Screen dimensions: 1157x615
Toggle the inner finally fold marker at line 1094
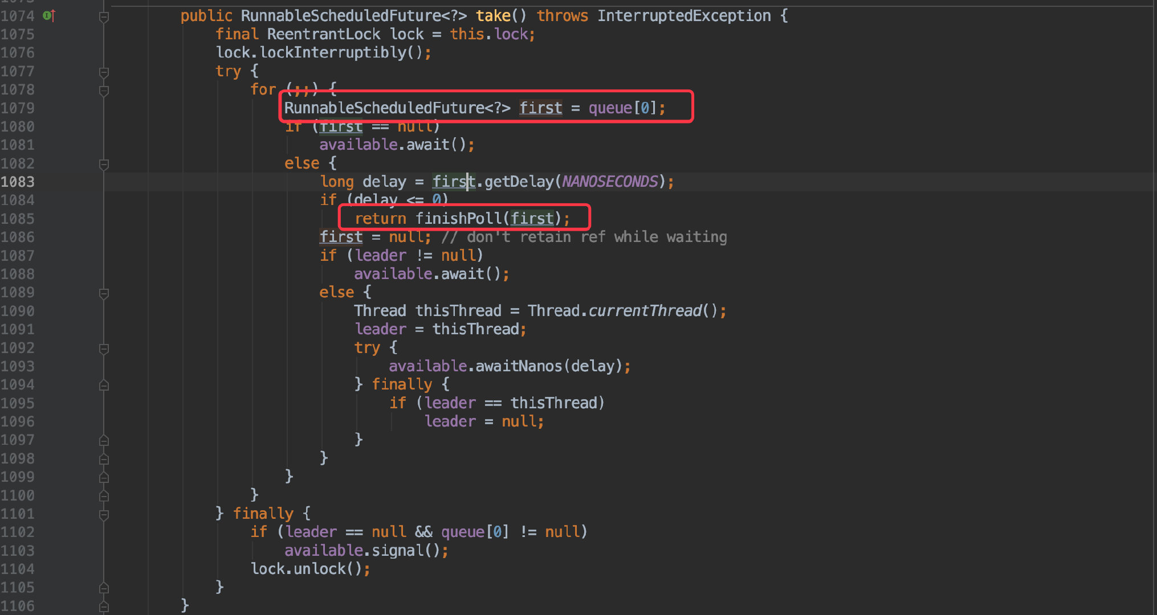click(104, 386)
